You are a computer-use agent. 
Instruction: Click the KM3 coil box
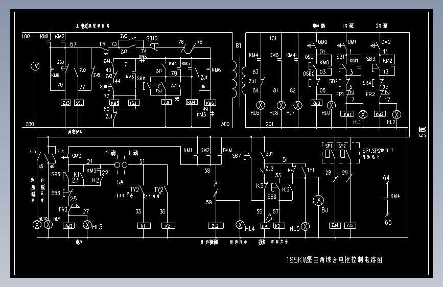tap(68, 226)
